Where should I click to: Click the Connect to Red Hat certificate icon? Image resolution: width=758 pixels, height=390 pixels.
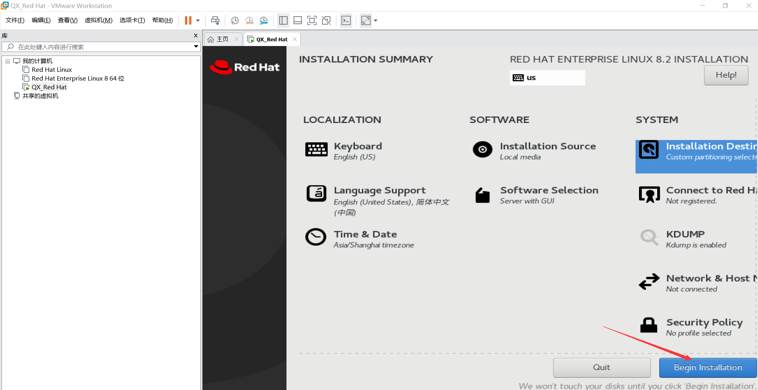649,194
